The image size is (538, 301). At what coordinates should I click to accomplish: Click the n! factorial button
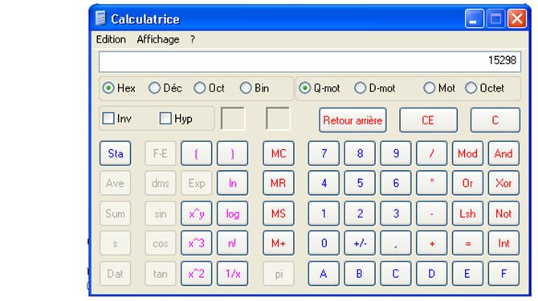pos(232,243)
